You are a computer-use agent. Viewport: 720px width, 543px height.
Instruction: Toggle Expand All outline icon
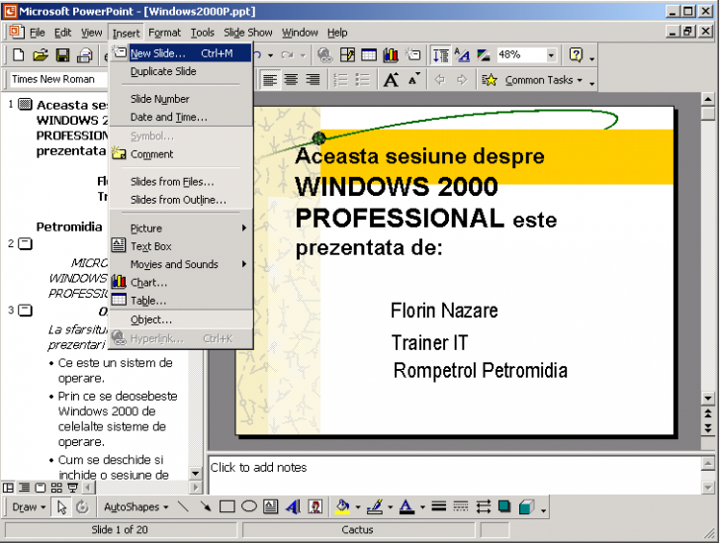click(441, 55)
